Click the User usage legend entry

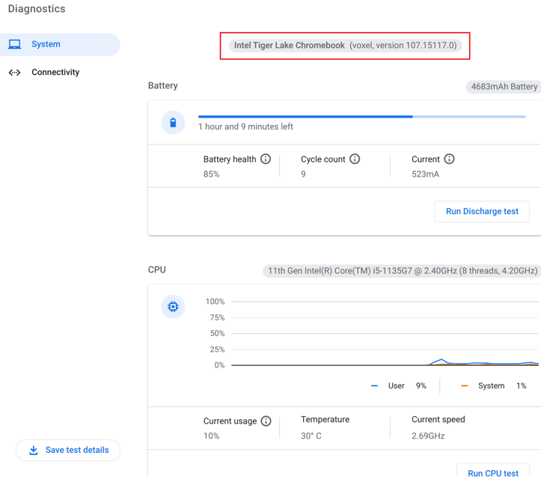[x=399, y=385]
